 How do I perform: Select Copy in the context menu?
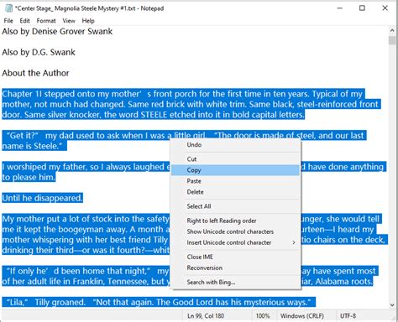coord(236,170)
